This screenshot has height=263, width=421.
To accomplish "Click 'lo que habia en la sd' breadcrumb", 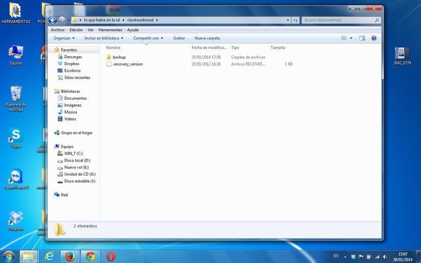I will 102,20.
